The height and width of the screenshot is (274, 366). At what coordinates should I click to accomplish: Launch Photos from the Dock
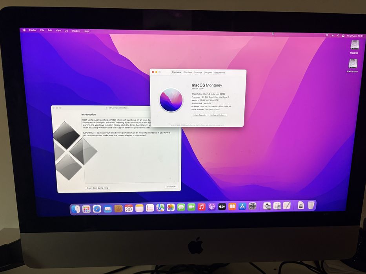click(x=171, y=207)
